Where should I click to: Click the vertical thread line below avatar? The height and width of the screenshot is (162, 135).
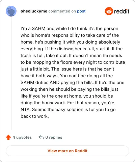11,73
